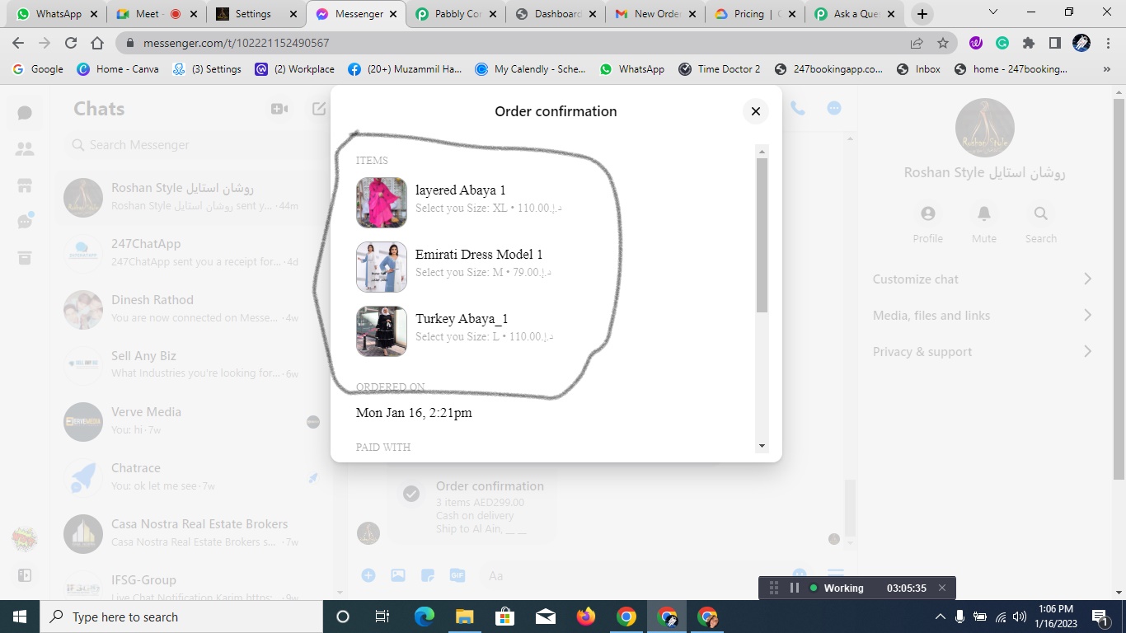
Task: Open the Emirati Dress Model 1 thumbnail
Action: coord(382,267)
